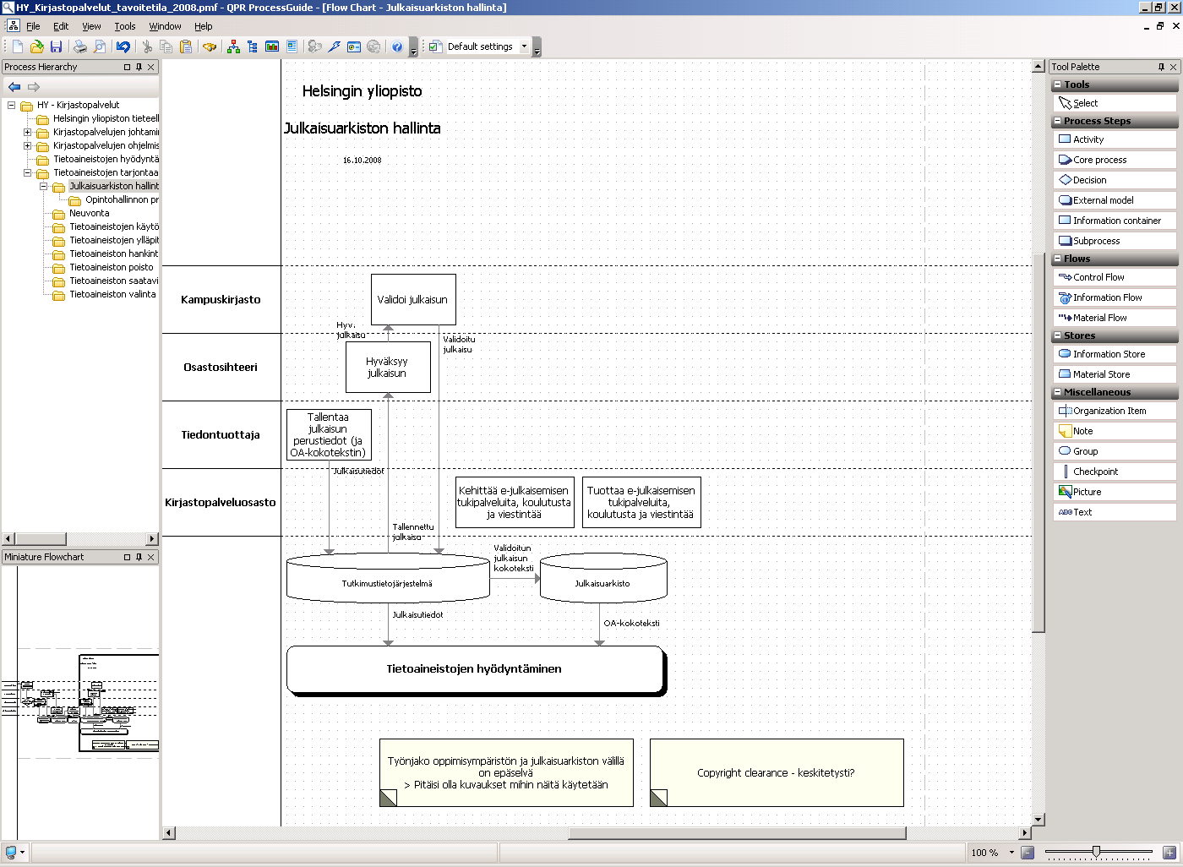Screen dimensions: 1183x867
Task: Pick the Decision tool
Action: click(x=1115, y=180)
